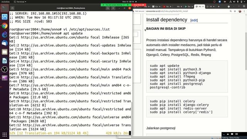Open the terminal hamburger menu

(x=113, y=8)
